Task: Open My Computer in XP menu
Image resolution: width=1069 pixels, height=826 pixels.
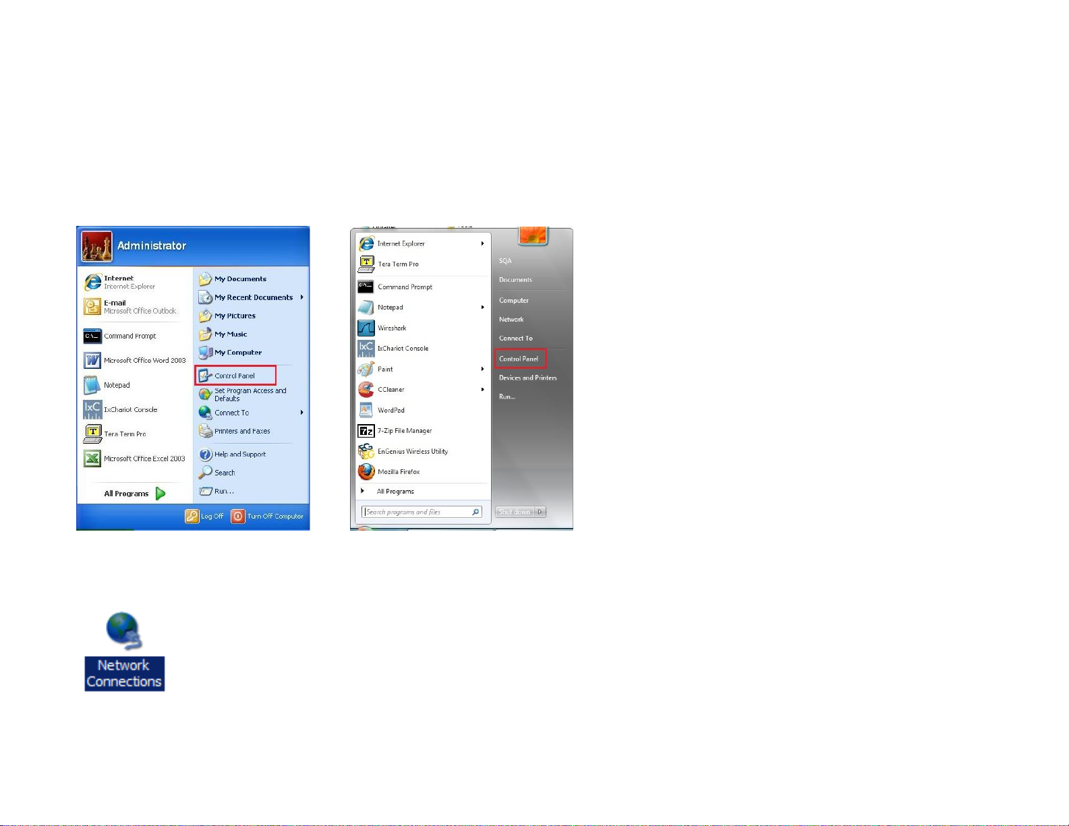Action: point(231,352)
